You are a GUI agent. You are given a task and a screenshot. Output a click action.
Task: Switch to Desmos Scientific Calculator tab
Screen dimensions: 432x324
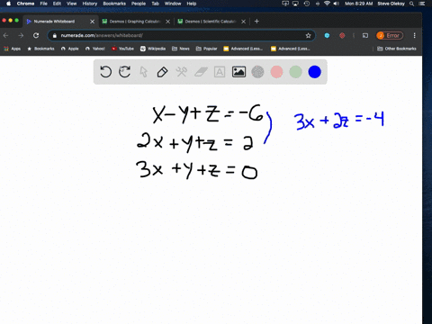[211, 22]
